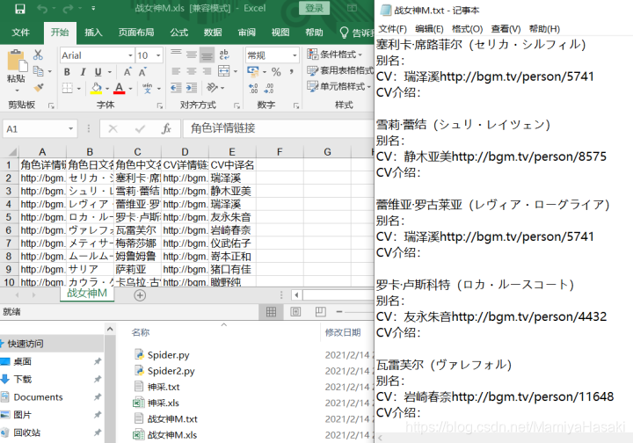Toggle Italic formatting
This screenshot has height=443, width=633.
(83, 72)
